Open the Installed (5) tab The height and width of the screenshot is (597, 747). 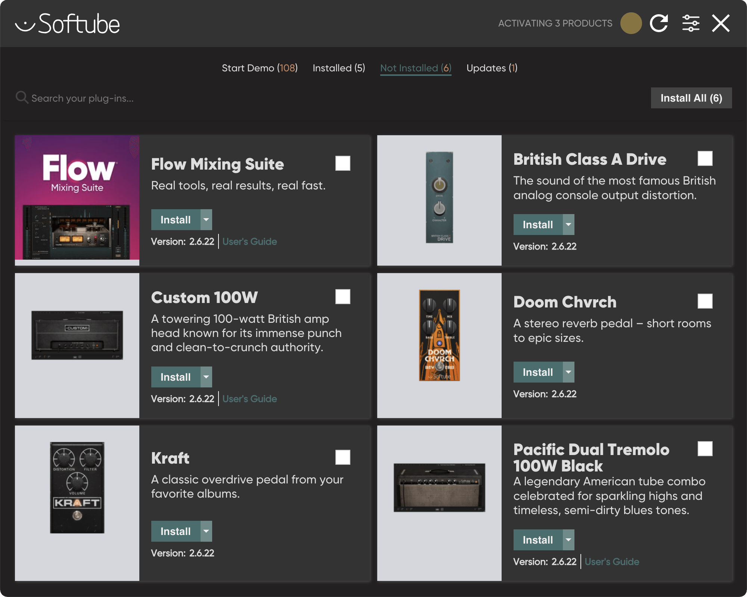339,68
